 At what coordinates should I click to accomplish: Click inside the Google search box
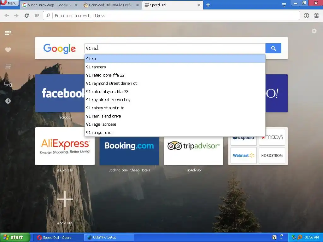[x=175, y=48]
